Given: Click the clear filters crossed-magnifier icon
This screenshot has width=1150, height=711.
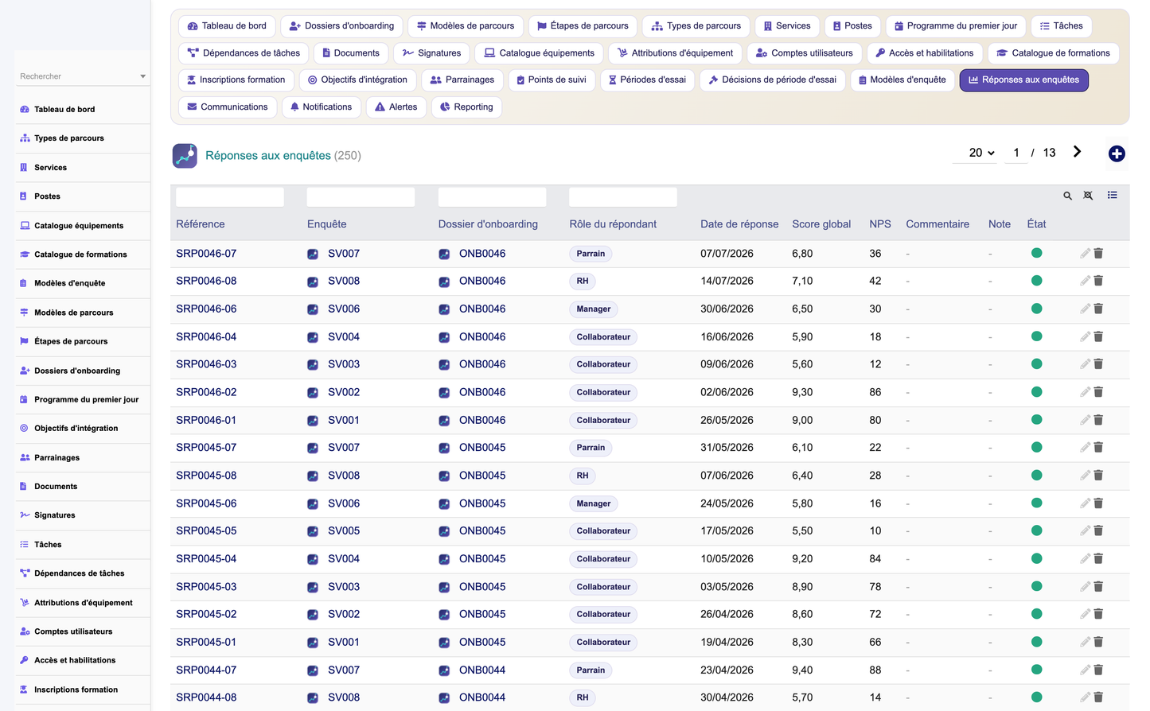Looking at the screenshot, I should [1088, 196].
